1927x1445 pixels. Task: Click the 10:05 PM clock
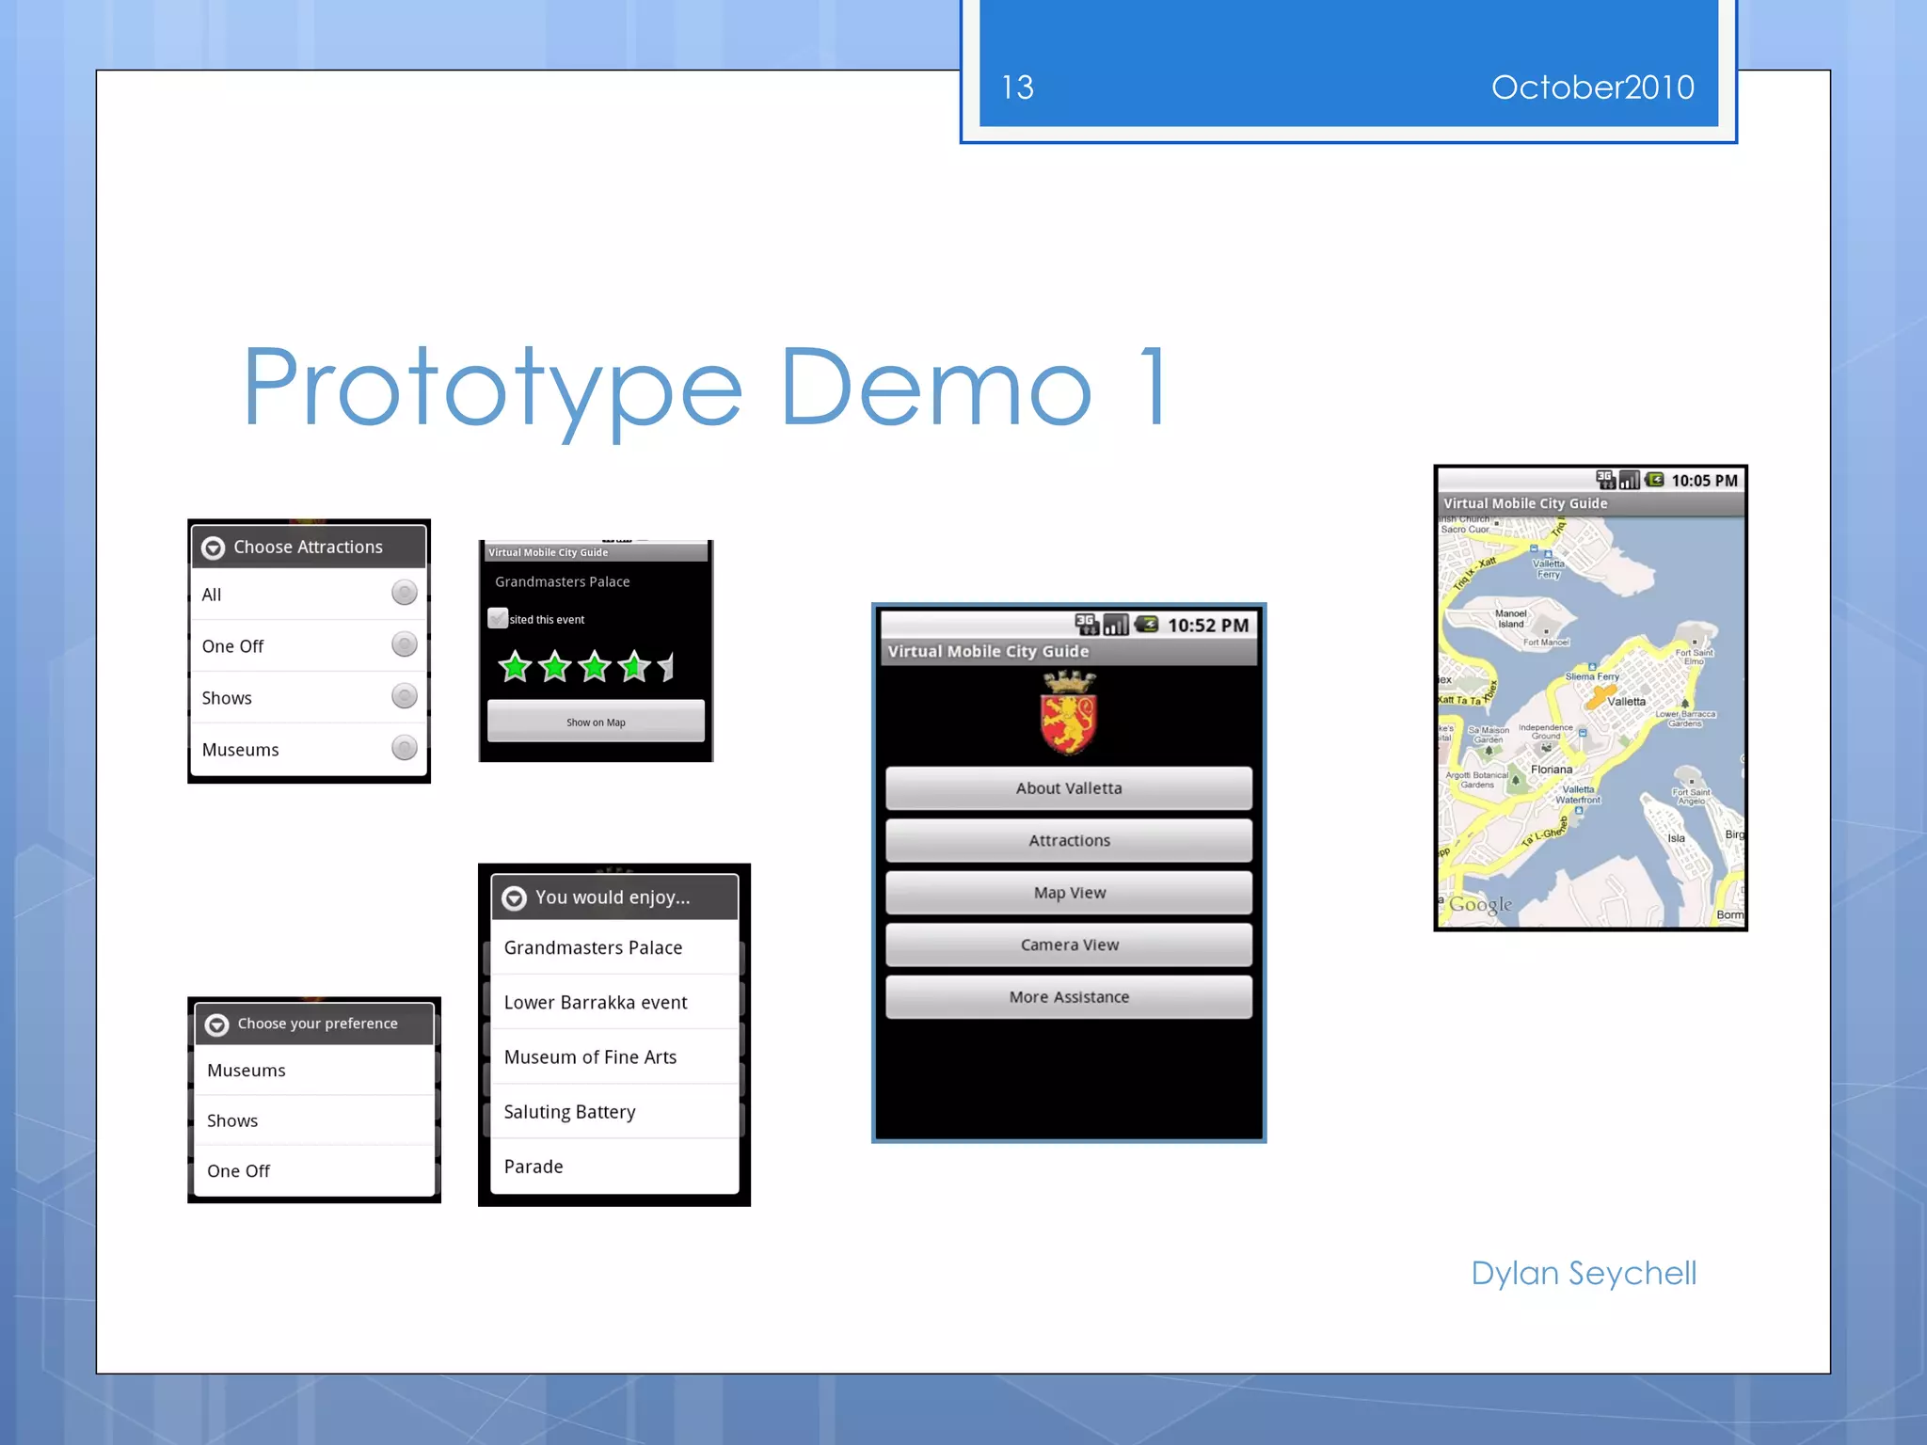tap(1704, 481)
